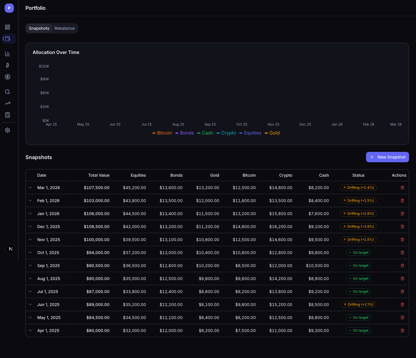Screen dimensions: 416x358
Task: Click the Total Value column header
Action: (99, 175)
